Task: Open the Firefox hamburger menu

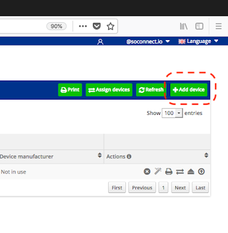Action: click(219, 26)
